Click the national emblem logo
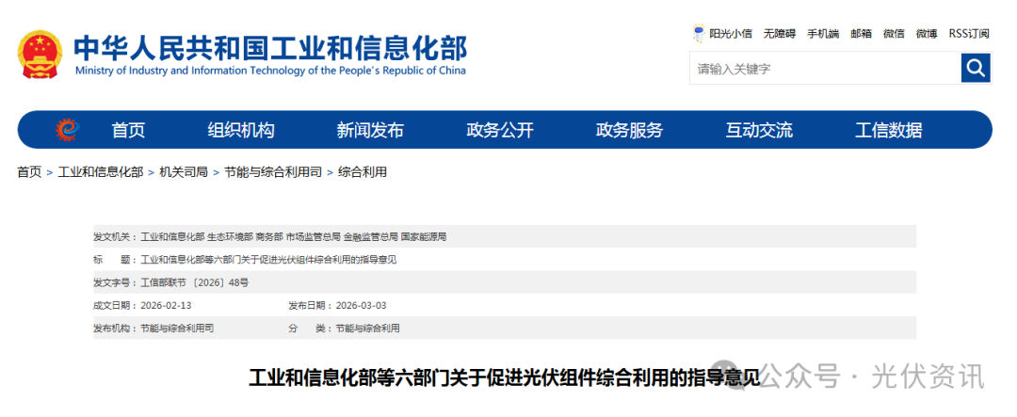 (40, 55)
